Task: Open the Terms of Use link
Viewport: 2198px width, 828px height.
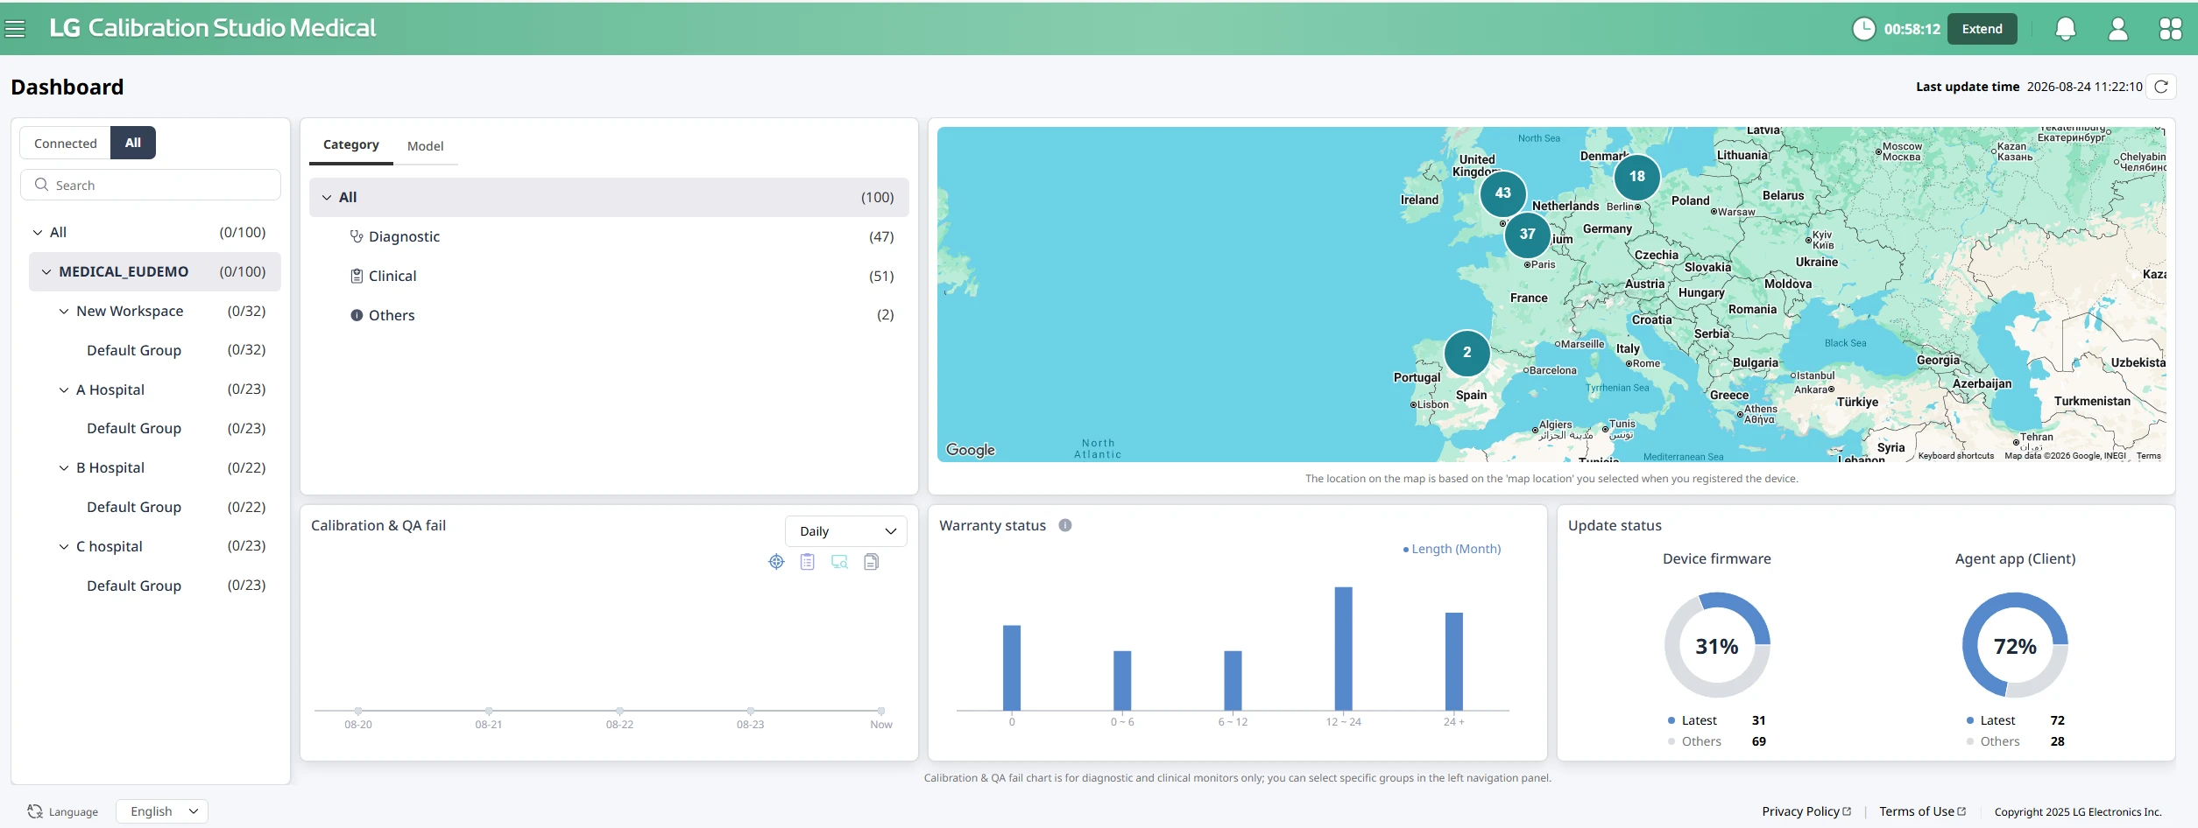Action: pyautogui.click(x=1922, y=811)
